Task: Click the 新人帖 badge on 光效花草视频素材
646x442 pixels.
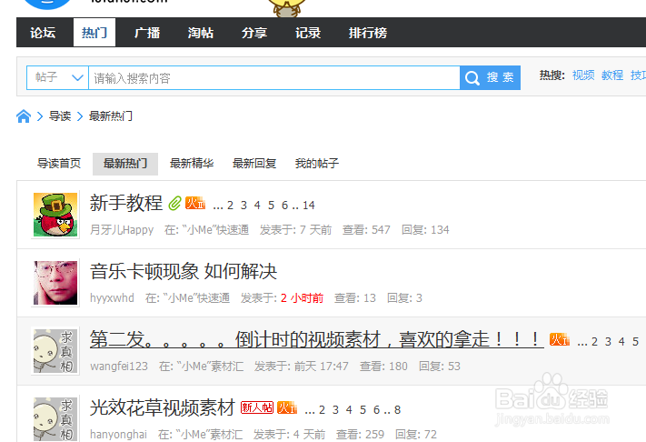Action: (257, 407)
